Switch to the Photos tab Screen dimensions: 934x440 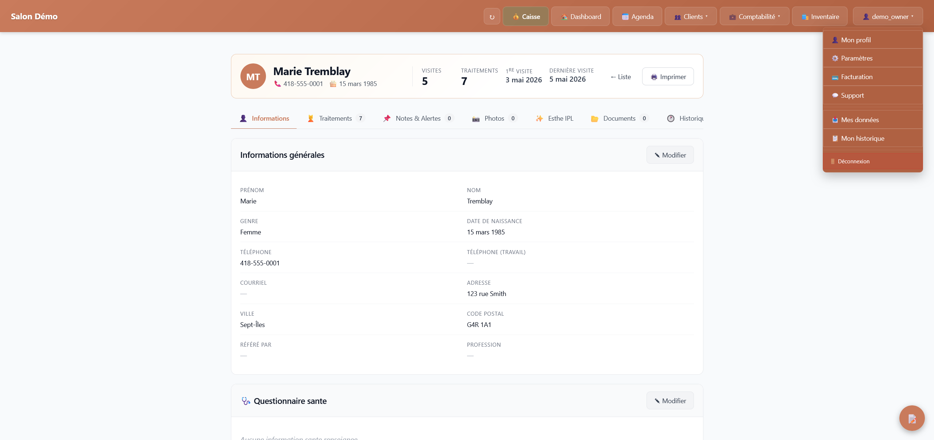click(x=494, y=118)
